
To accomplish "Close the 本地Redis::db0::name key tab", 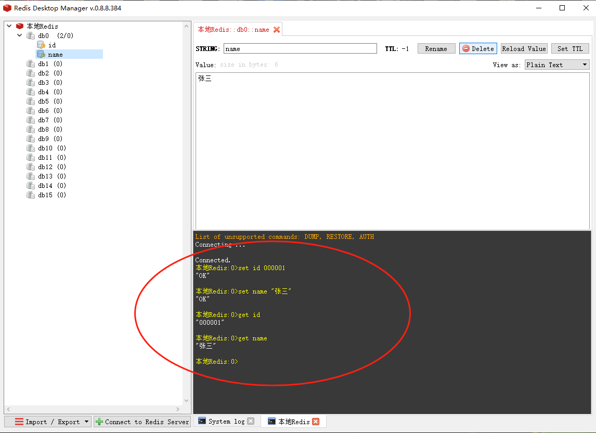I will coord(277,30).
